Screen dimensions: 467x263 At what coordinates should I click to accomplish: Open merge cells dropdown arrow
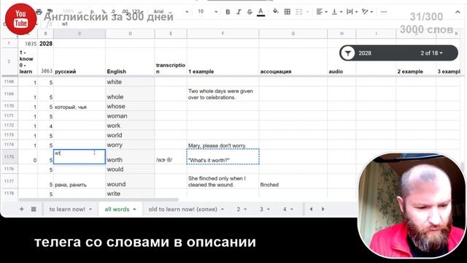[307, 12]
